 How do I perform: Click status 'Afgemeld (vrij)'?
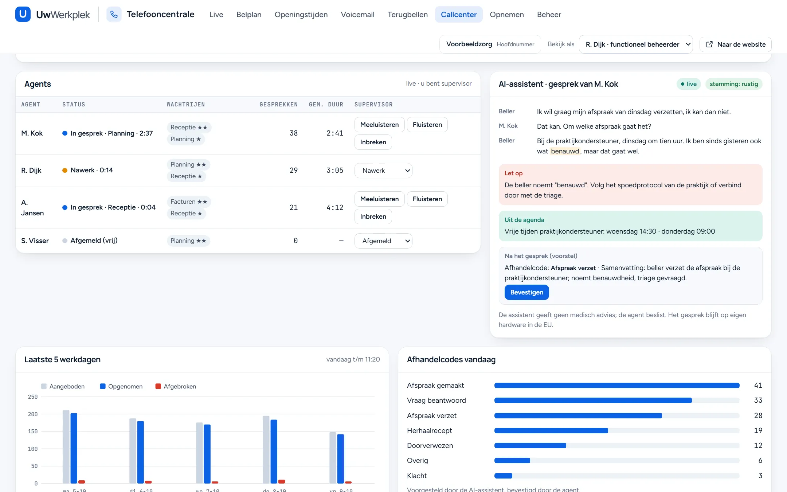[x=90, y=241]
